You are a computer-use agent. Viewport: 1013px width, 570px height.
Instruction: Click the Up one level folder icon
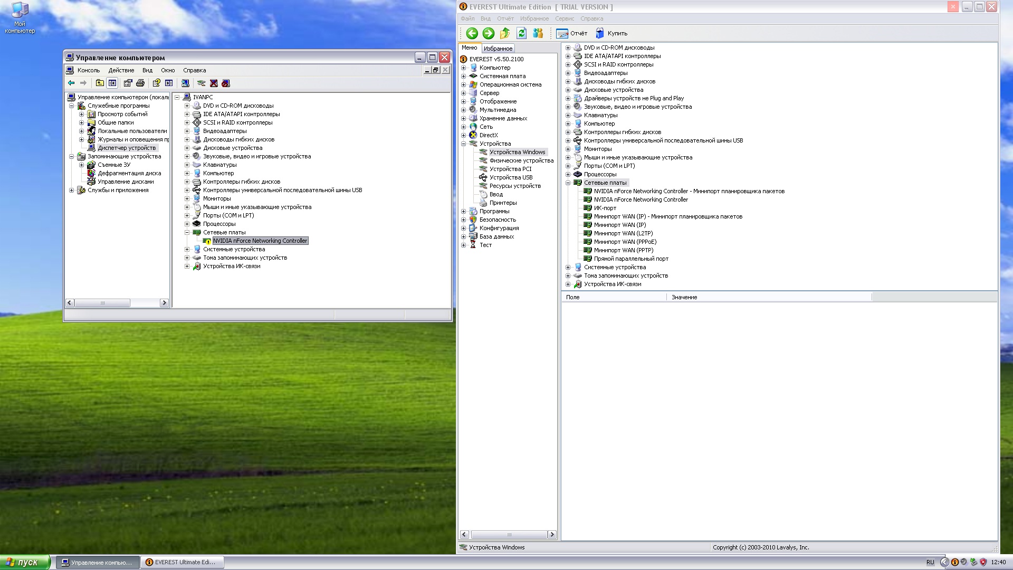point(100,83)
